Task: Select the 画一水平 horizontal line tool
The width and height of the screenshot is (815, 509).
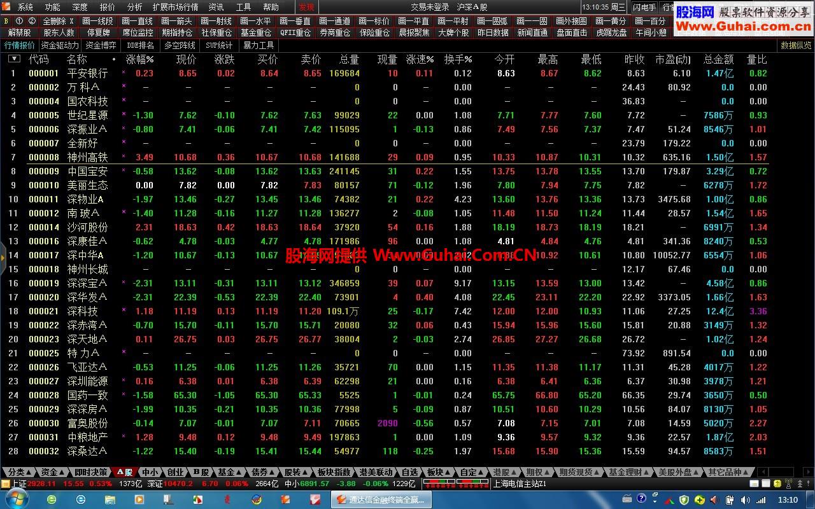Action: 256,21
